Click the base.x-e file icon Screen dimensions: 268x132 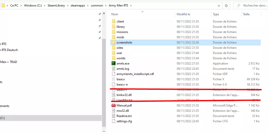114,84
